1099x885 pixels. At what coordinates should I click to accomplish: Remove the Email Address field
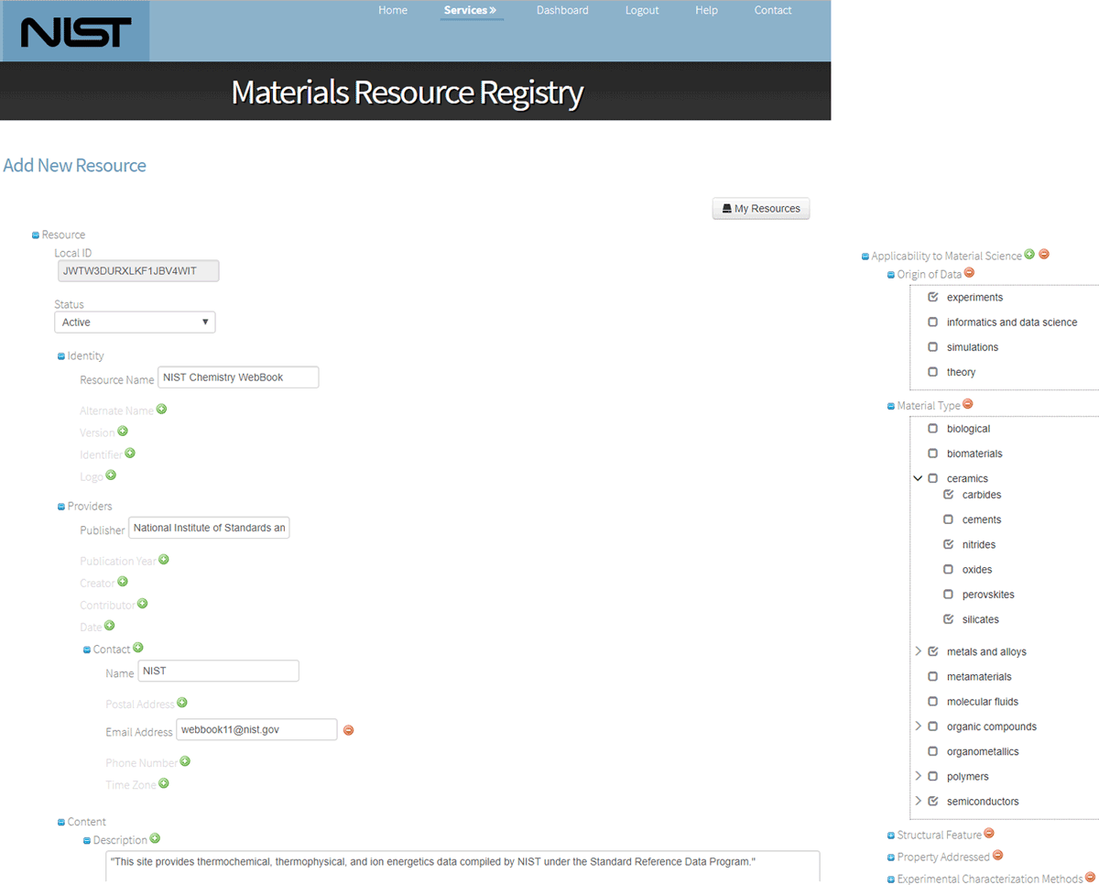348,730
